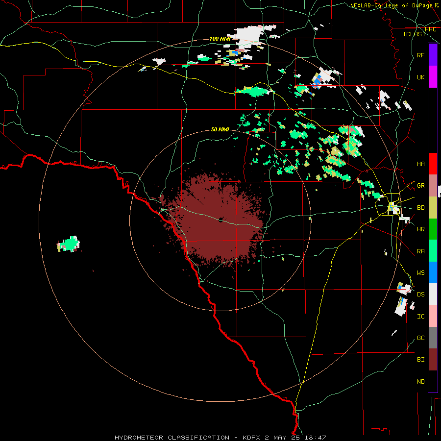The image size is (441, 441).
Task: Click the IC legend label
Action: tap(421, 317)
